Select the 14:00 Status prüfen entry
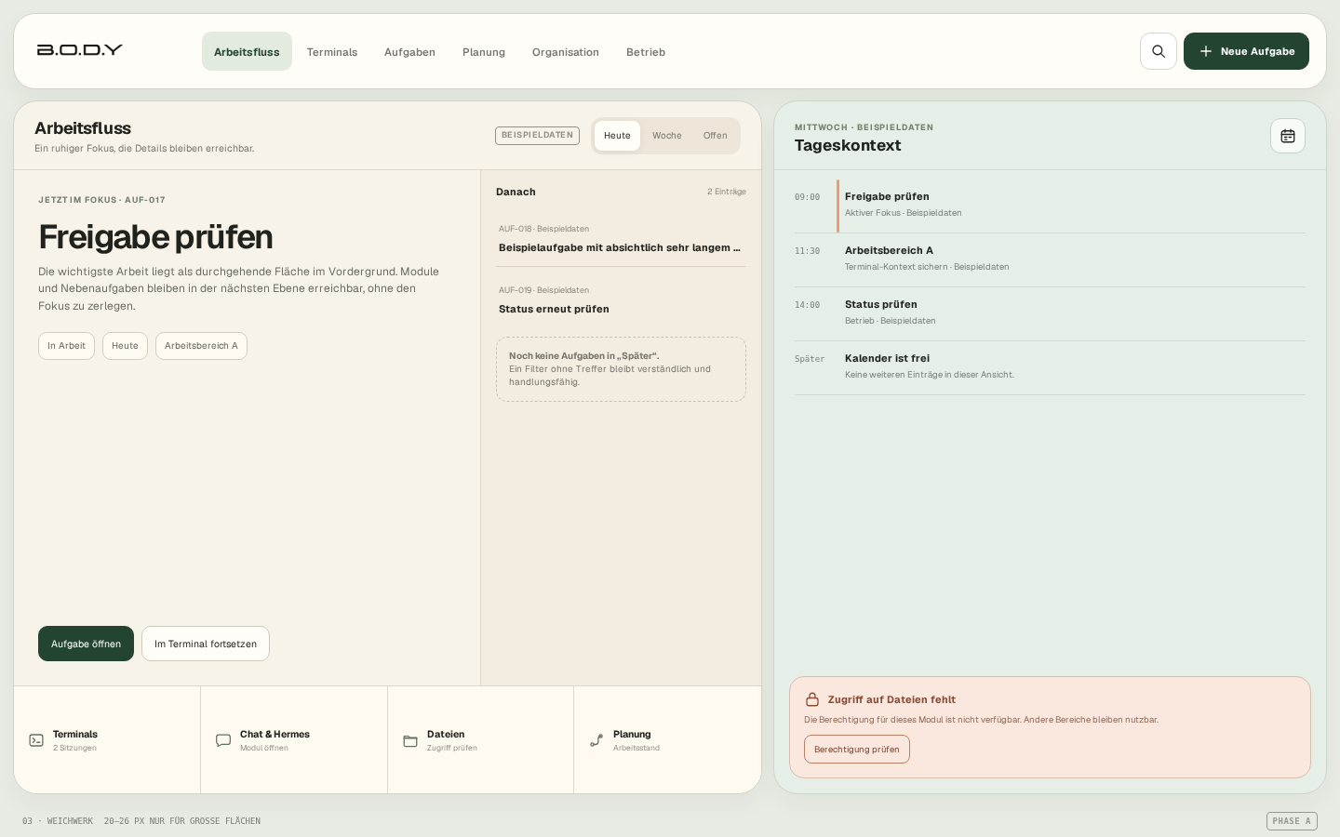Screen dimensions: 1340x837 (1050, 313)
